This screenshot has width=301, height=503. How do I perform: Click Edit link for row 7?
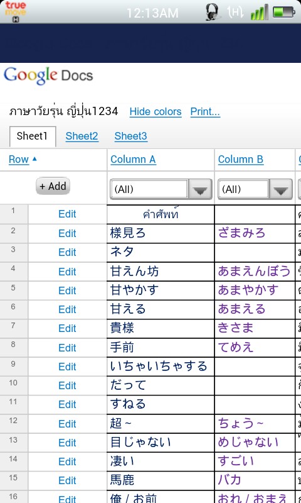(x=67, y=328)
